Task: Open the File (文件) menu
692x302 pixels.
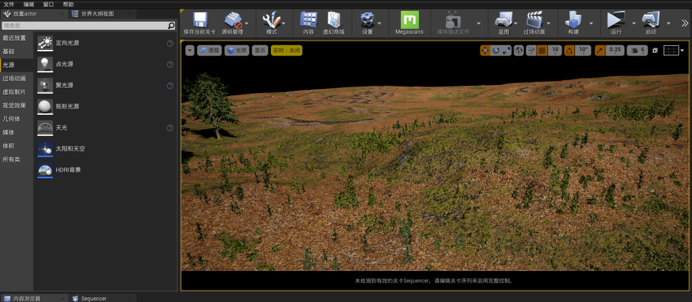Action: point(9,4)
